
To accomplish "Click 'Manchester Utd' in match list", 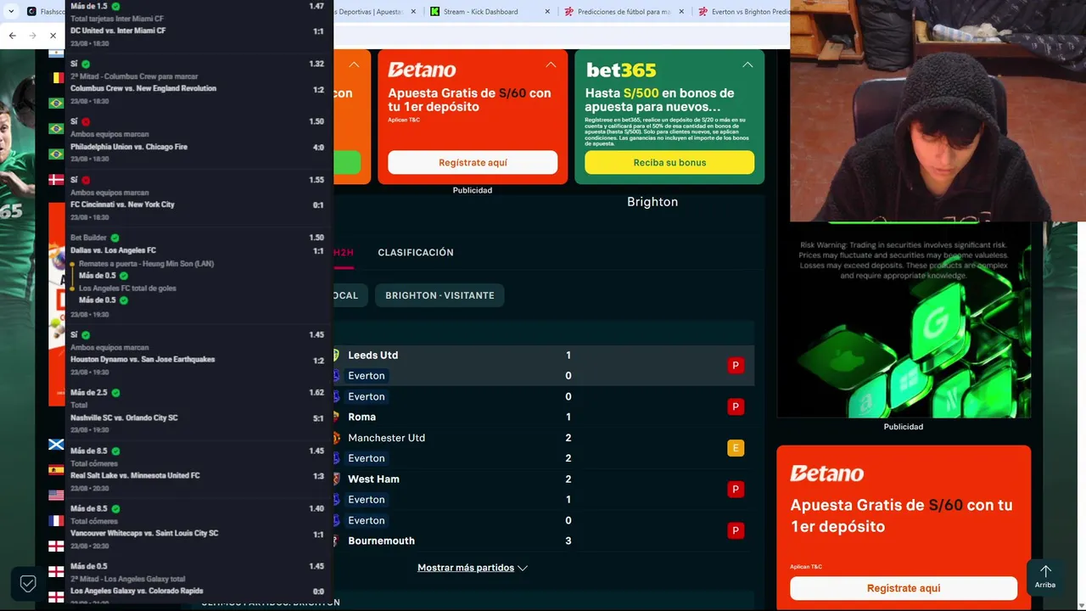I will click(x=386, y=438).
